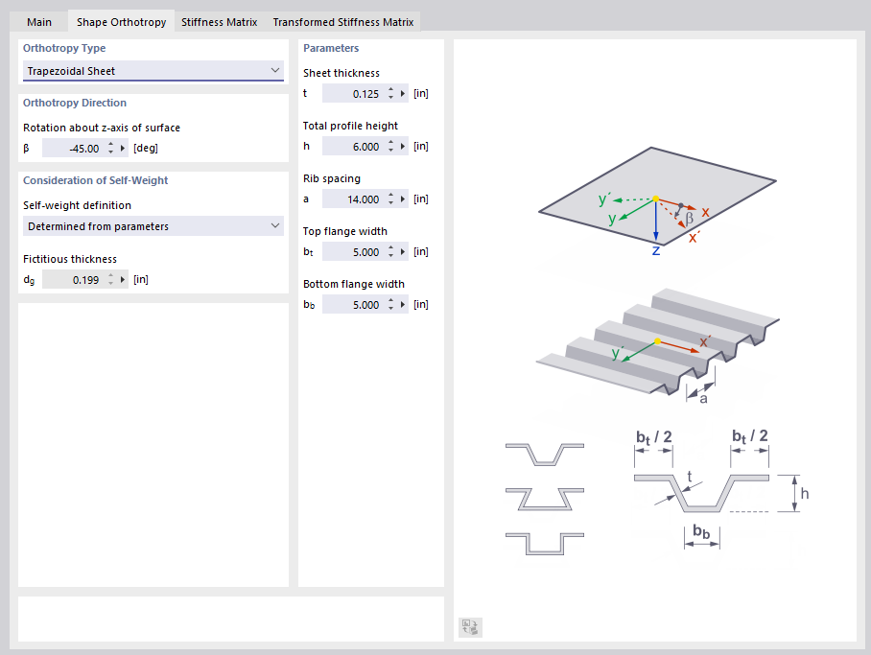This screenshot has height=655, width=871.
Task: Open the Orthotropy Type dropdown showing Trapezoidal Sheet
Action: click(153, 70)
